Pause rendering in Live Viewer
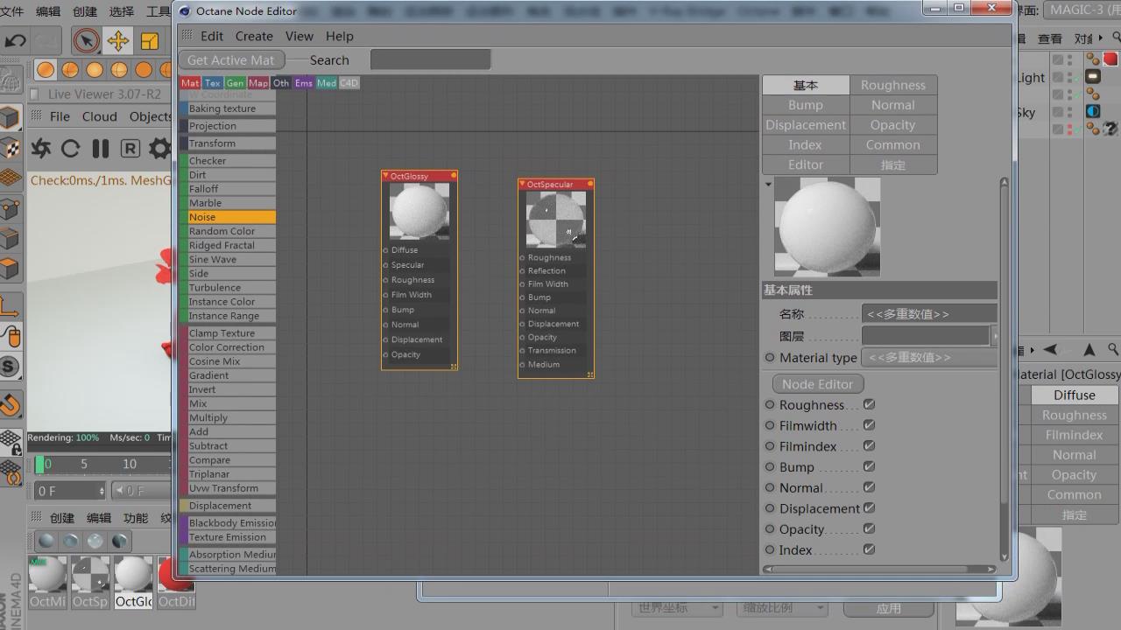This screenshot has height=630, width=1121. (101, 148)
